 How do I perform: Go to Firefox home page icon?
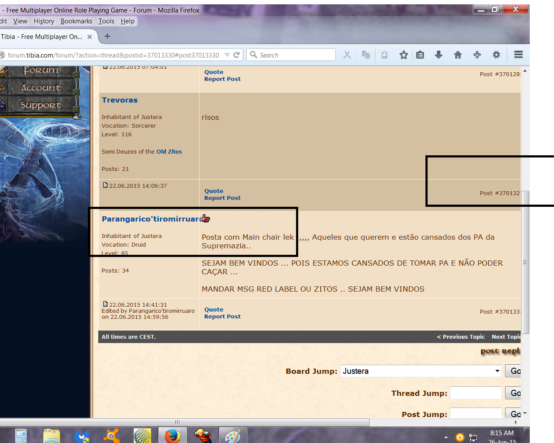point(457,55)
